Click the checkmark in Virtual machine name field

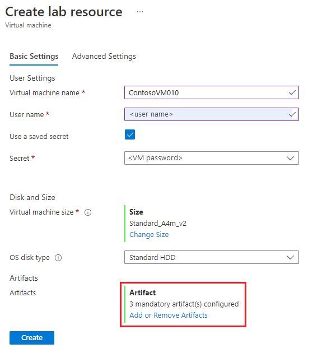pos(292,92)
